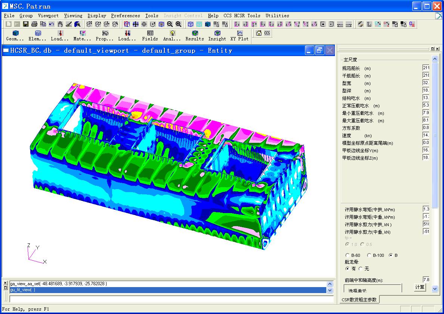Viewport: 444px width, 314px height.
Task: Click the parameter panel scroll down arrow
Action: click(435, 289)
